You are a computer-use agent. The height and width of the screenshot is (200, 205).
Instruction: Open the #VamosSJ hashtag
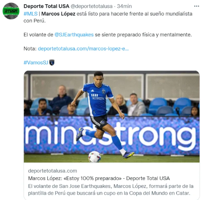[x=36, y=62]
